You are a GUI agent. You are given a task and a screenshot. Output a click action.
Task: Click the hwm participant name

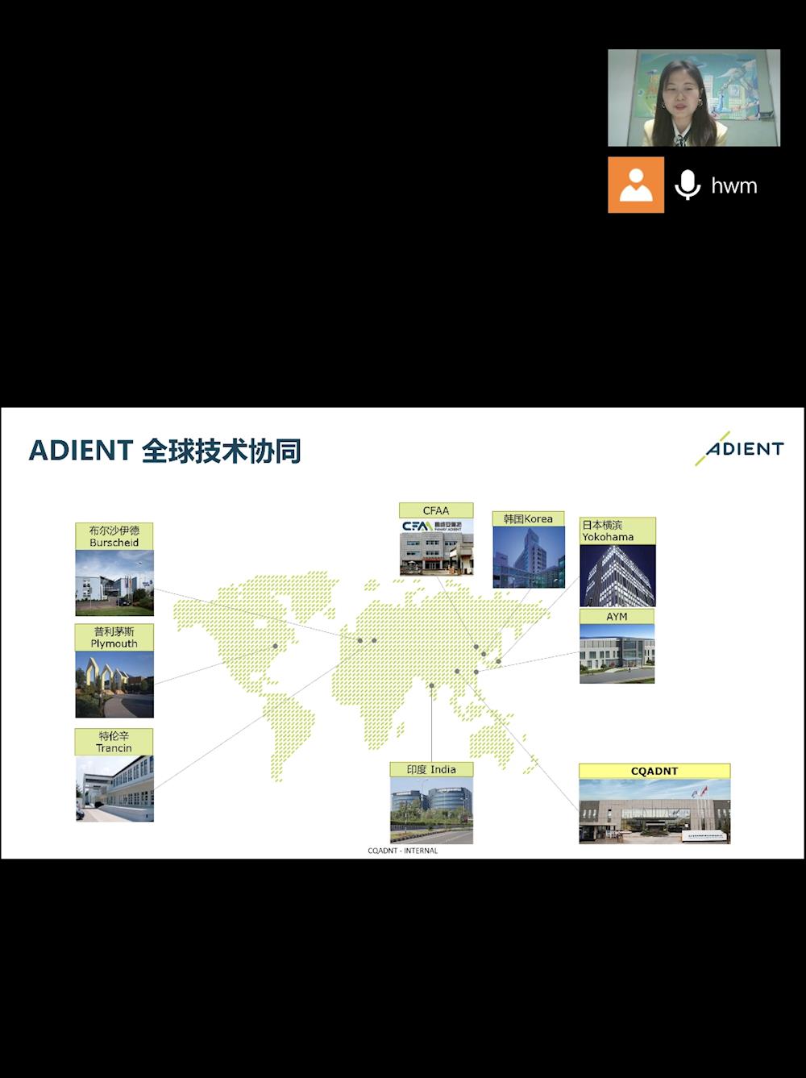click(x=733, y=185)
